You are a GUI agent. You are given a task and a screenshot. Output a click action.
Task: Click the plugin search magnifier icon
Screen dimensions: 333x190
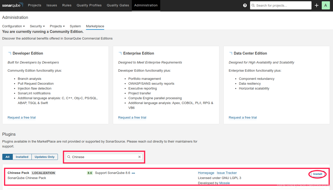pyautogui.click(x=69, y=157)
